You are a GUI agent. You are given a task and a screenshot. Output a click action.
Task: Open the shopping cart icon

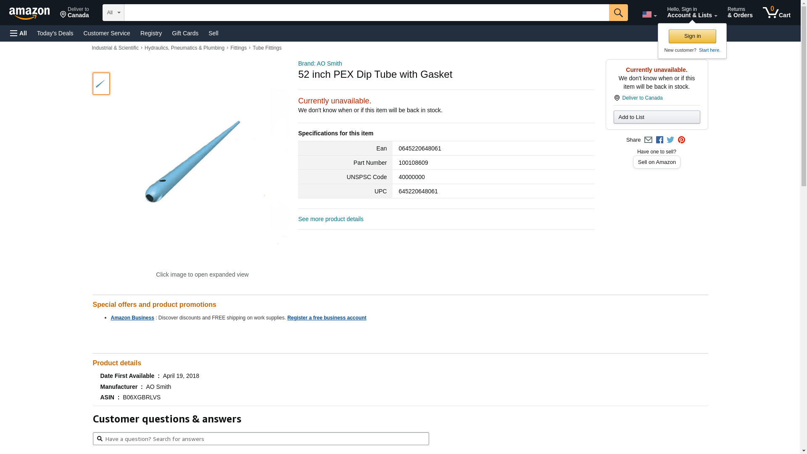tap(776, 13)
